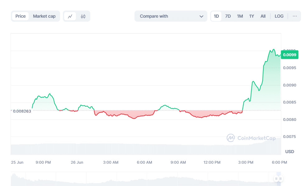Select the 7D time range
Image resolution: width=306 pixels, height=186 pixels.
(228, 16)
